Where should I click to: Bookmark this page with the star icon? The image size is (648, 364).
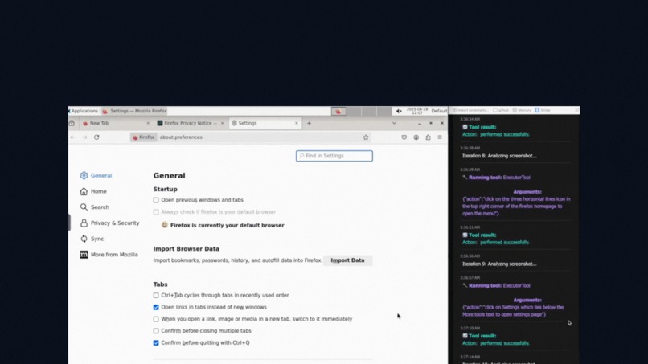[x=366, y=137]
